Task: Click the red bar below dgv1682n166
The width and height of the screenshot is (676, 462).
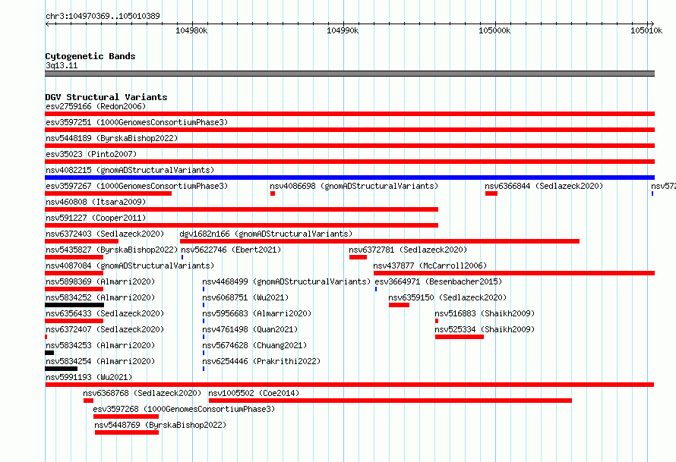Action: pyautogui.click(x=380, y=241)
